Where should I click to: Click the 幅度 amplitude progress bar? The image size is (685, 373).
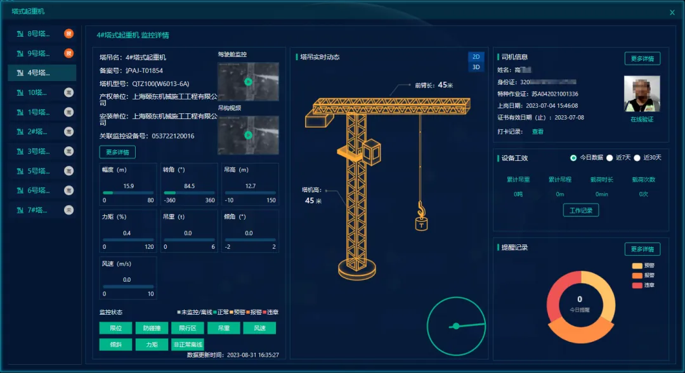tap(128, 193)
